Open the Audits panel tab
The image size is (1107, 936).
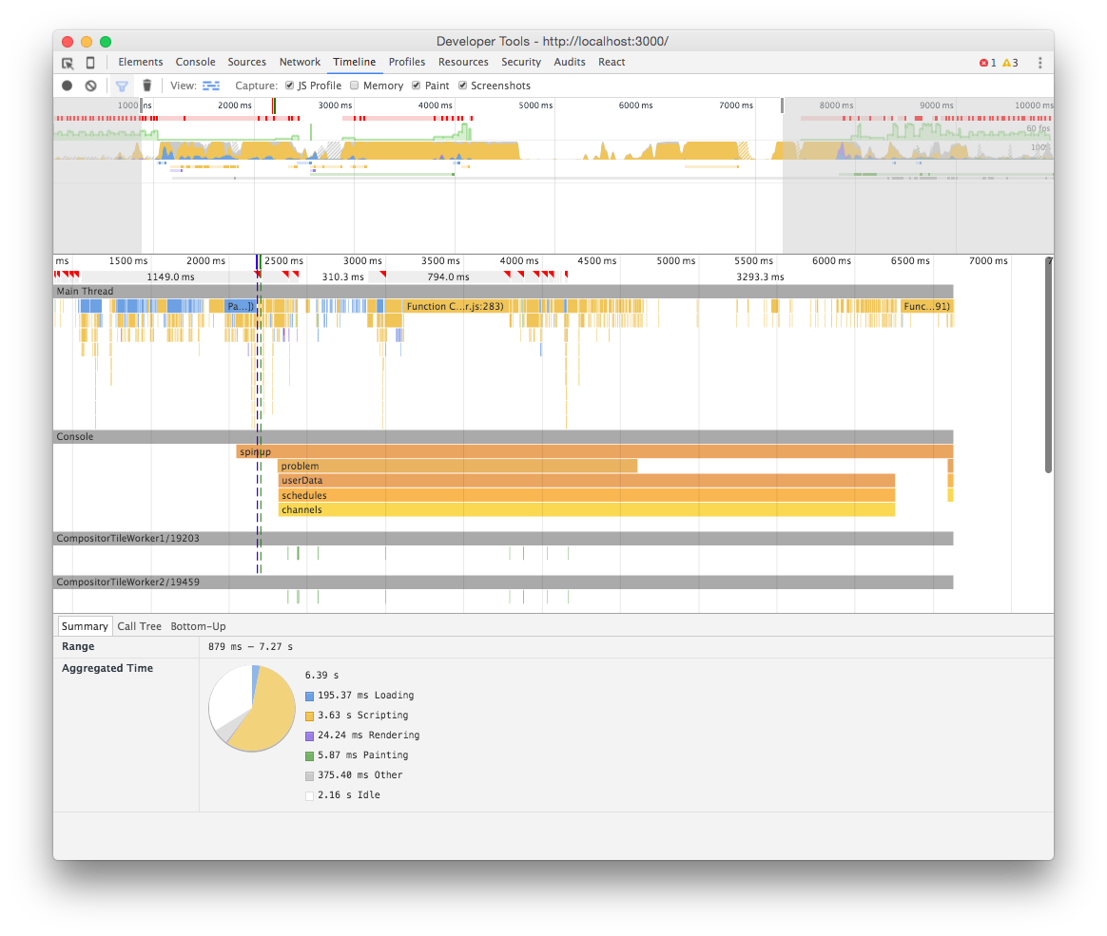click(x=570, y=62)
